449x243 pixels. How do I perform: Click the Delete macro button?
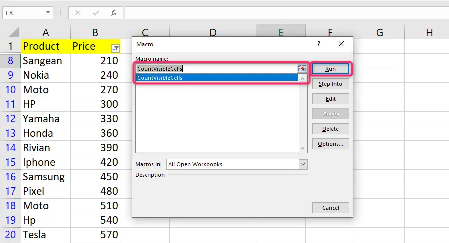click(330, 129)
